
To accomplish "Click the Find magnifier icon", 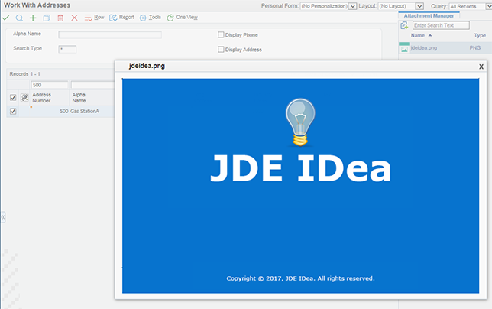I will pyautogui.click(x=19, y=17).
